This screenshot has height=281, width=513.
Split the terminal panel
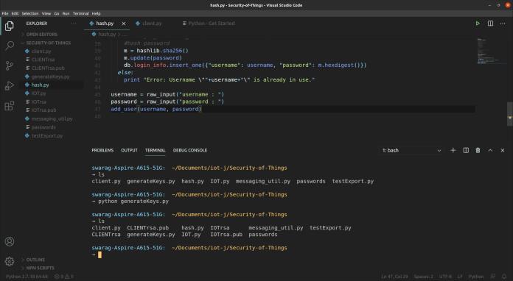point(466,150)
